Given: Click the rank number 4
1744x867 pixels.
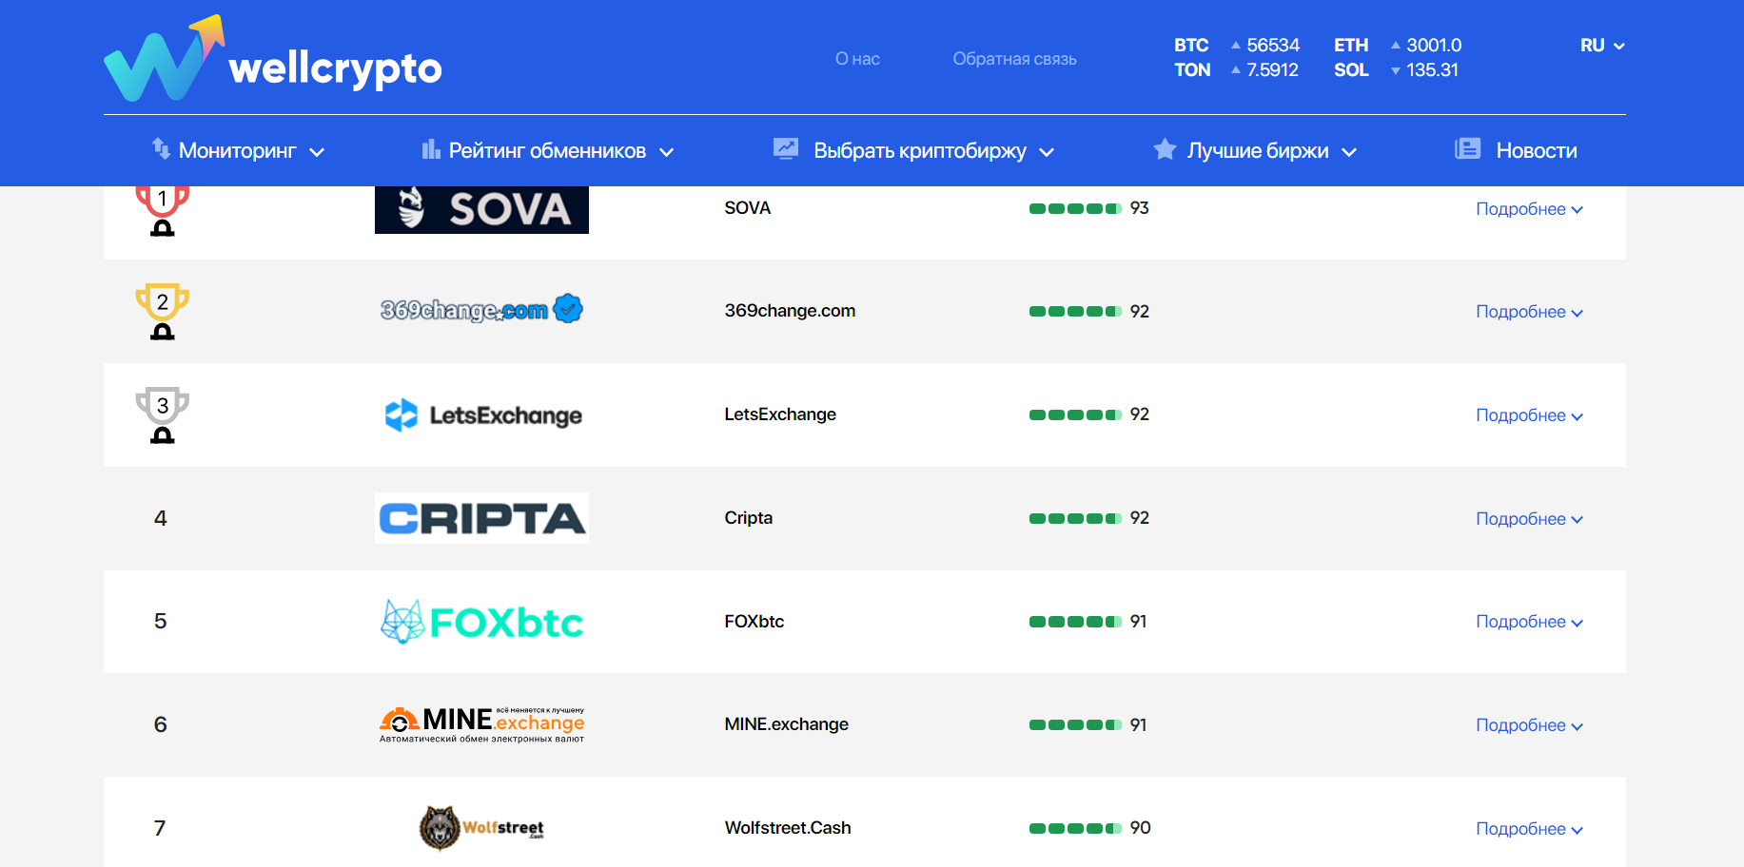Looking at the screenshot, I should pyautogui.click(x=161, y=518).
